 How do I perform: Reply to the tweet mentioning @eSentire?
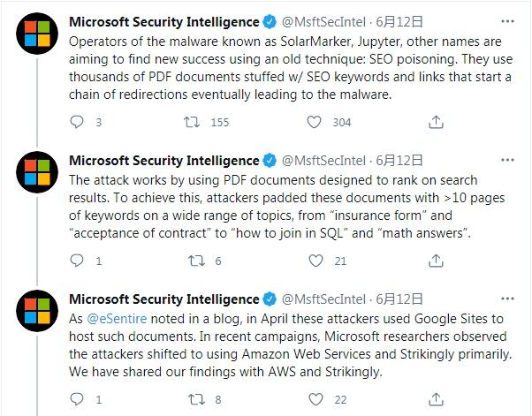coord(76,399)
